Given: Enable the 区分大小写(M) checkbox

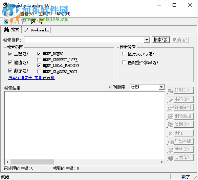Looking at the screenshot, I should click(124, 54).
